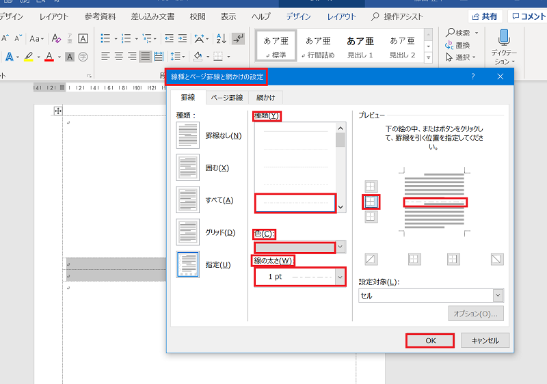The image size is (547, 384).
Task: Click the line style list up arrow
Action: [x=341, y=128]
